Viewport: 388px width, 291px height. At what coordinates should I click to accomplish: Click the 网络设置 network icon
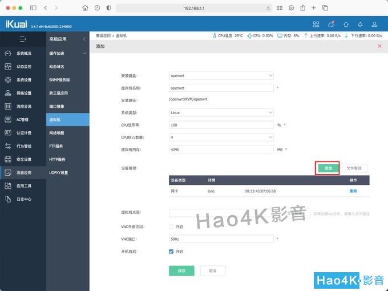[x=8, y=93]
